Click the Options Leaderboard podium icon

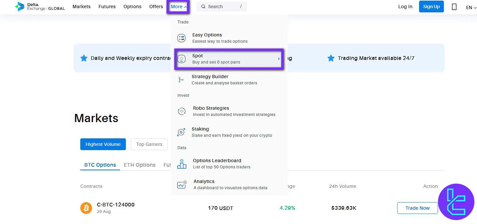point(182,164)
